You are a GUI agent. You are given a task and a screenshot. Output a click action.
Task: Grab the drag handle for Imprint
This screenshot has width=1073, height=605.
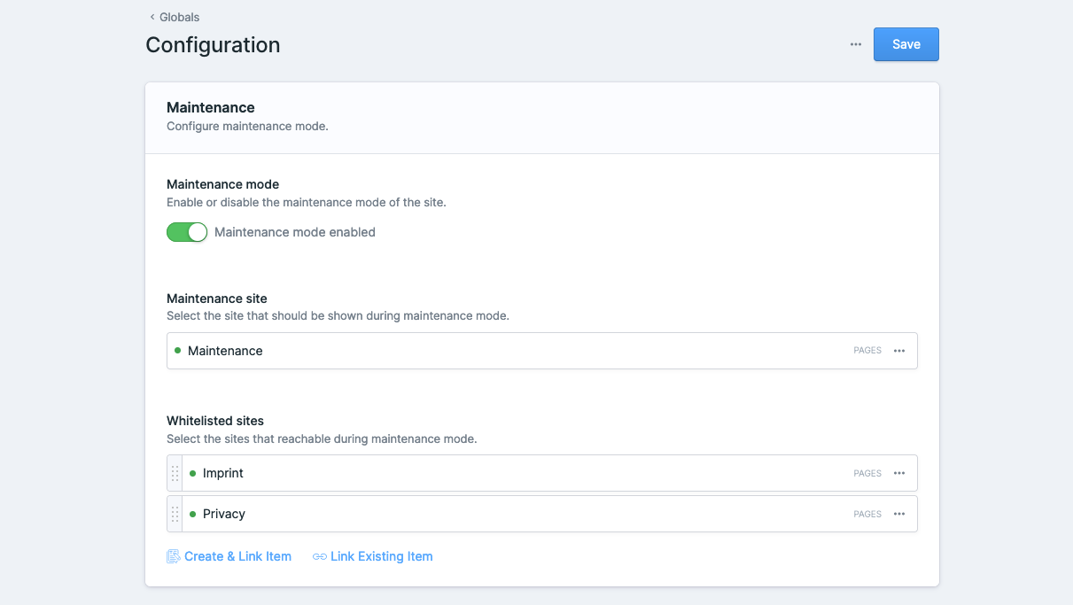pos(175,473)
